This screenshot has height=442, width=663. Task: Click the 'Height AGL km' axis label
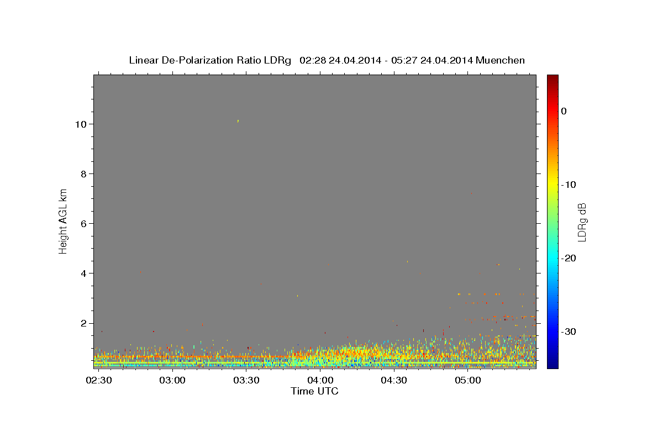pos(64,220)
